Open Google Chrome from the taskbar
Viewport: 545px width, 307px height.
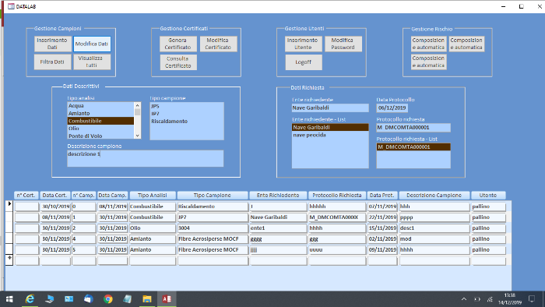(x=108, y=299)
